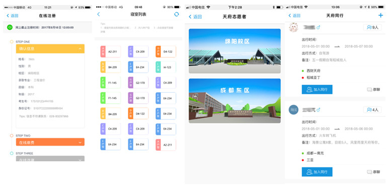Expand the grey 在线选寝 step panel
Image resolution: width=392 pixels, height=185 pixels.
click(50, 159)
